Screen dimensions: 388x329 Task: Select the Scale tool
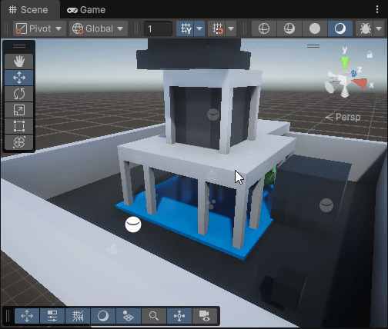point(19,110)
